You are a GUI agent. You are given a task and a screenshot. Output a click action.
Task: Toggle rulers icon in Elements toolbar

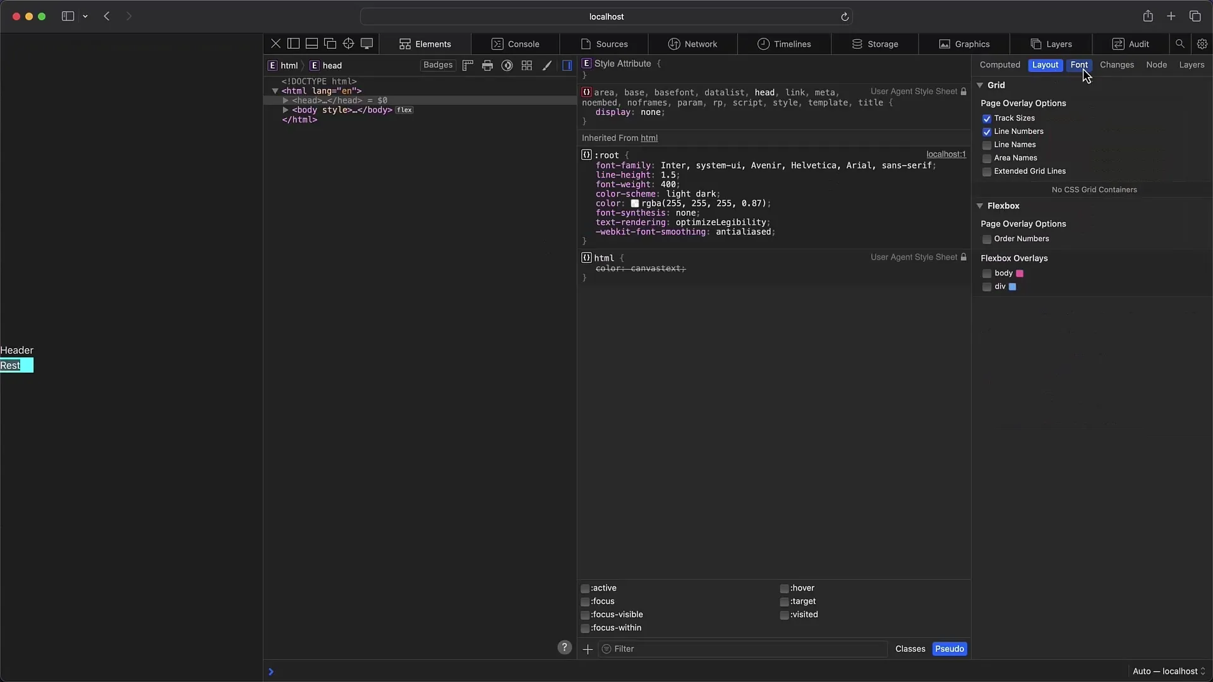tap(468, 65)
